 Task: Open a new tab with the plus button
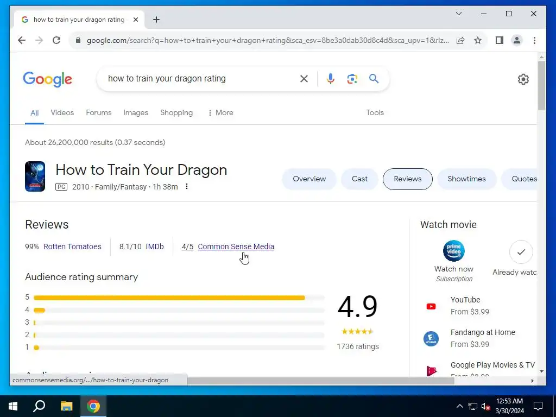[x=156, y=20]
